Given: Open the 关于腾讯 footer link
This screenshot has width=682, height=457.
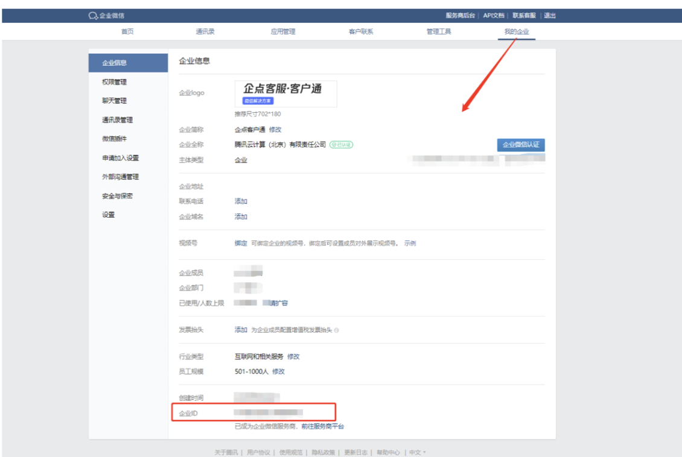Looking at the screenshot, I should tap(226, 453).
